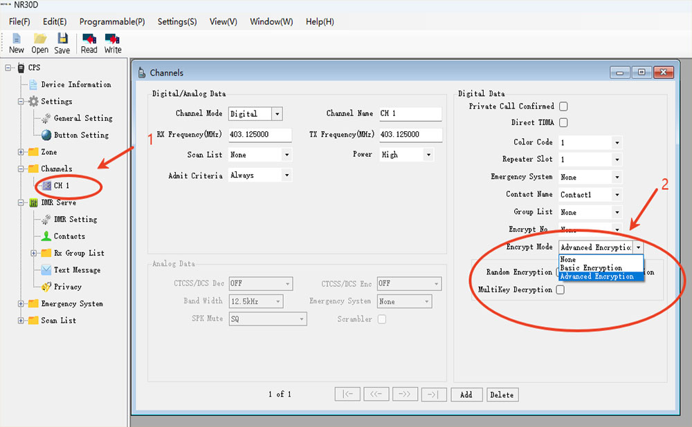This screenshot has width=692, height=427.
Task: Open the Admit Criteria dropdown
Action: point(287,175)
